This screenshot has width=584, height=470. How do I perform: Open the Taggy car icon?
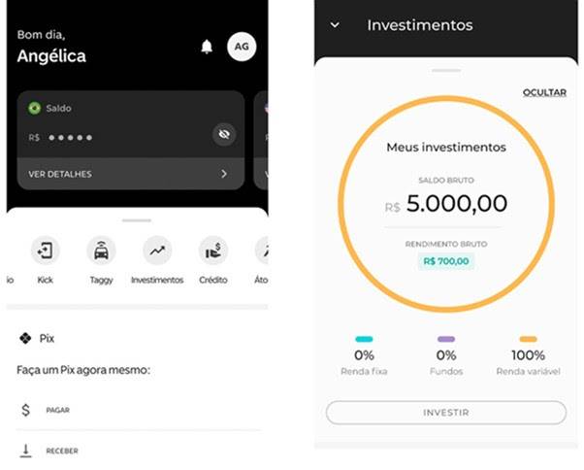coord(101,251)
